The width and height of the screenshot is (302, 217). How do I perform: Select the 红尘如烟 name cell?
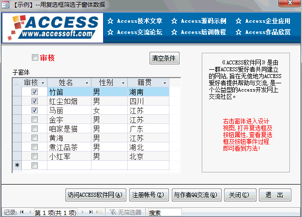point(69,101)
